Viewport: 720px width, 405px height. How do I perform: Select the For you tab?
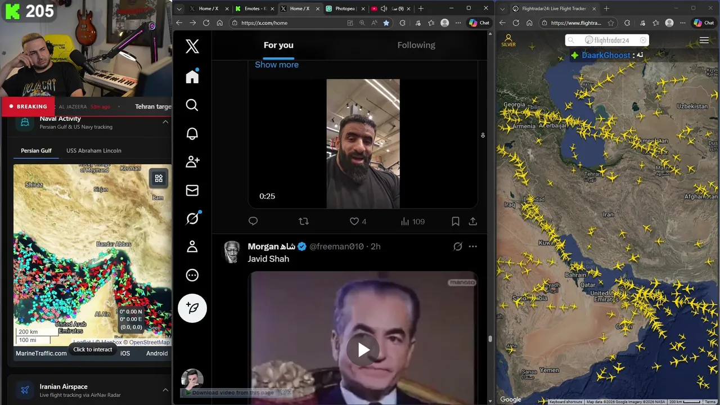[278, 45]
